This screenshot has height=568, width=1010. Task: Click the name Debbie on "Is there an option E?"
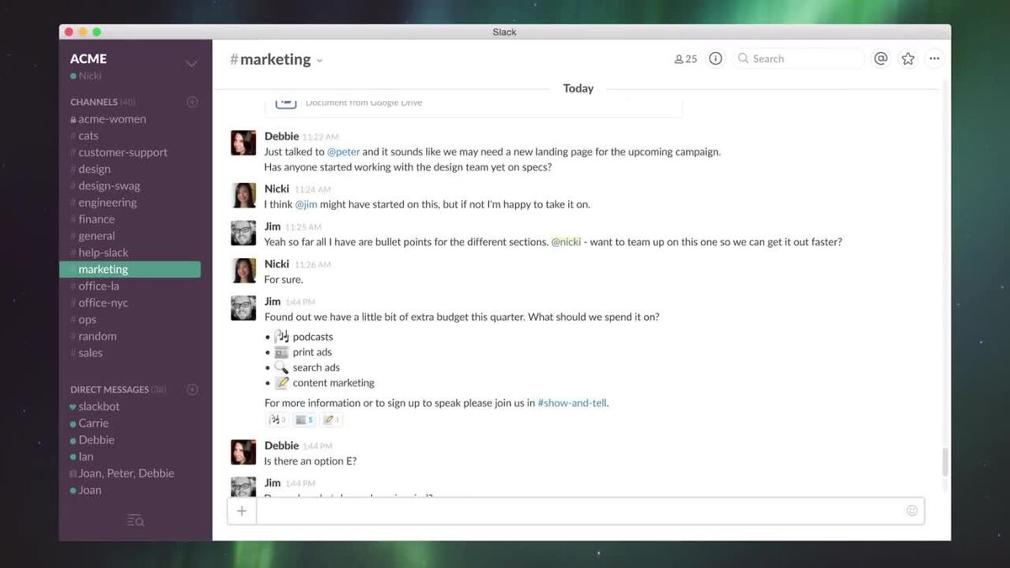coord(281,445)
